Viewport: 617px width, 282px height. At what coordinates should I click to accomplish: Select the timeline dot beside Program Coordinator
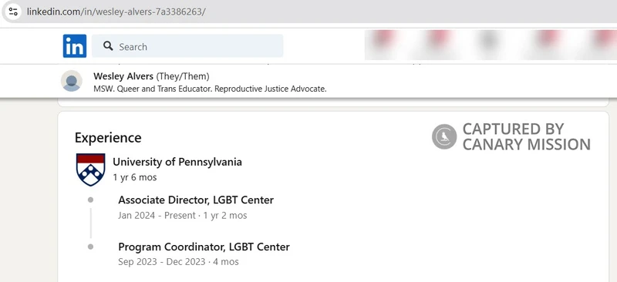click(90, 247)
